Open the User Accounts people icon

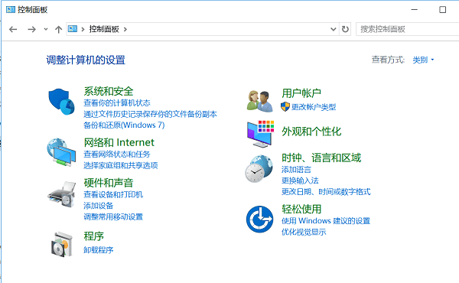(259, 101)
